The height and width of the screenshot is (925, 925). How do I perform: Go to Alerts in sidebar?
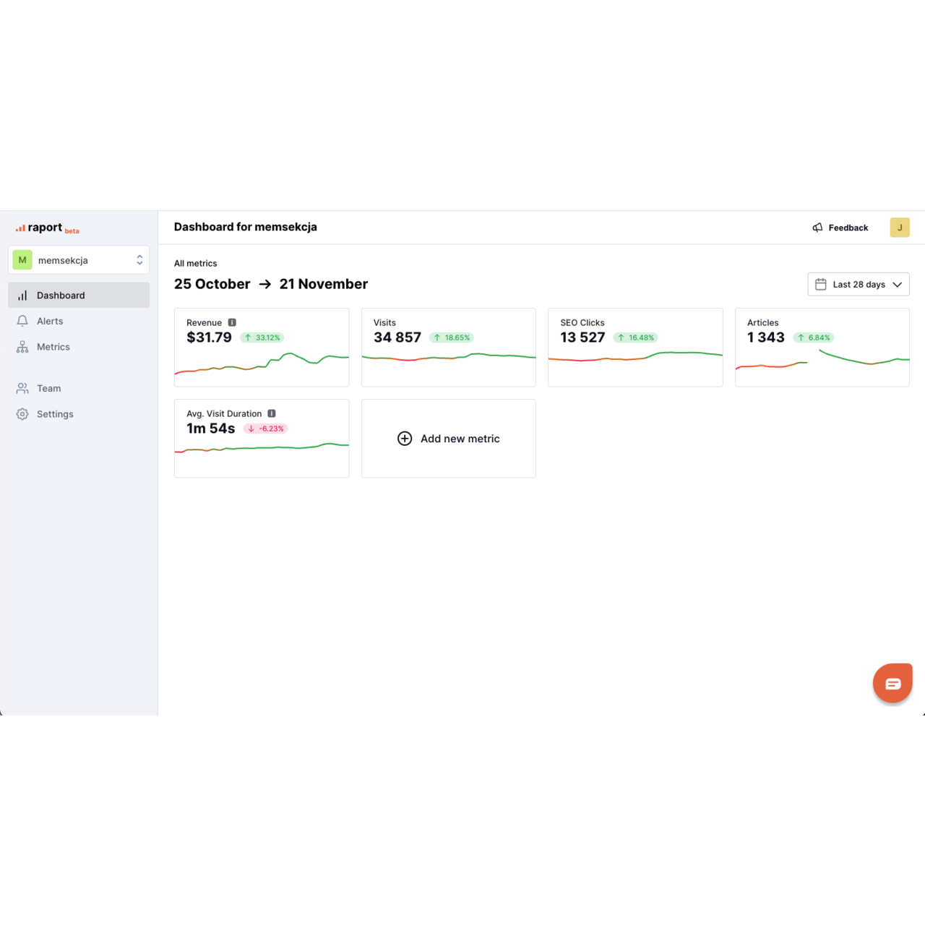50,321
